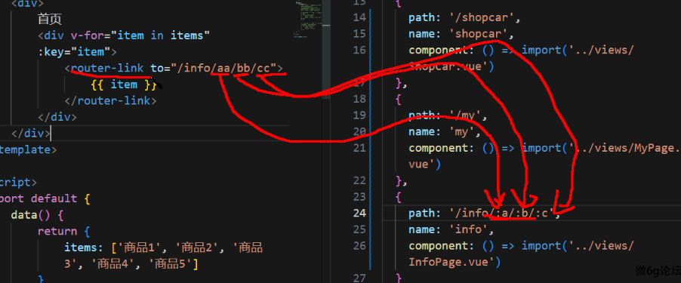Click the InfoPage.vue') import path text
This screenshot has width=681, height=283.
(x=455, y=262)
